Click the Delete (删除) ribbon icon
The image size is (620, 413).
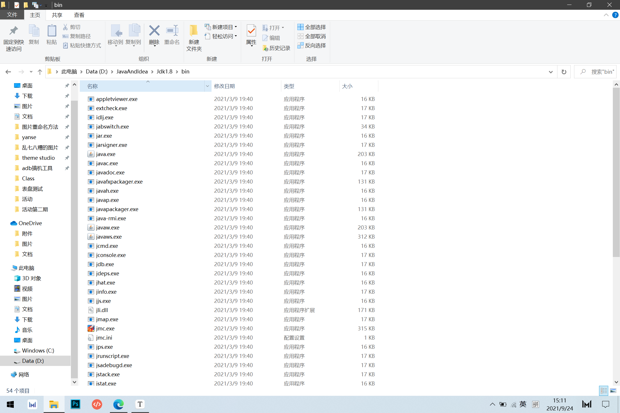154,31
